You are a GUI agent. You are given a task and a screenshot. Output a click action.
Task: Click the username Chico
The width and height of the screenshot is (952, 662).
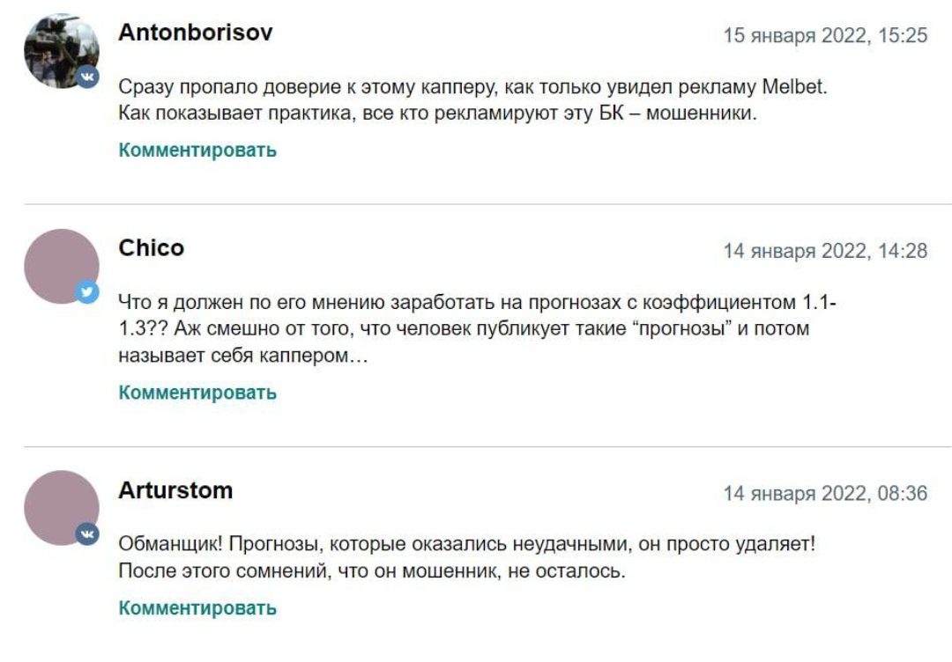pos(152,247)
